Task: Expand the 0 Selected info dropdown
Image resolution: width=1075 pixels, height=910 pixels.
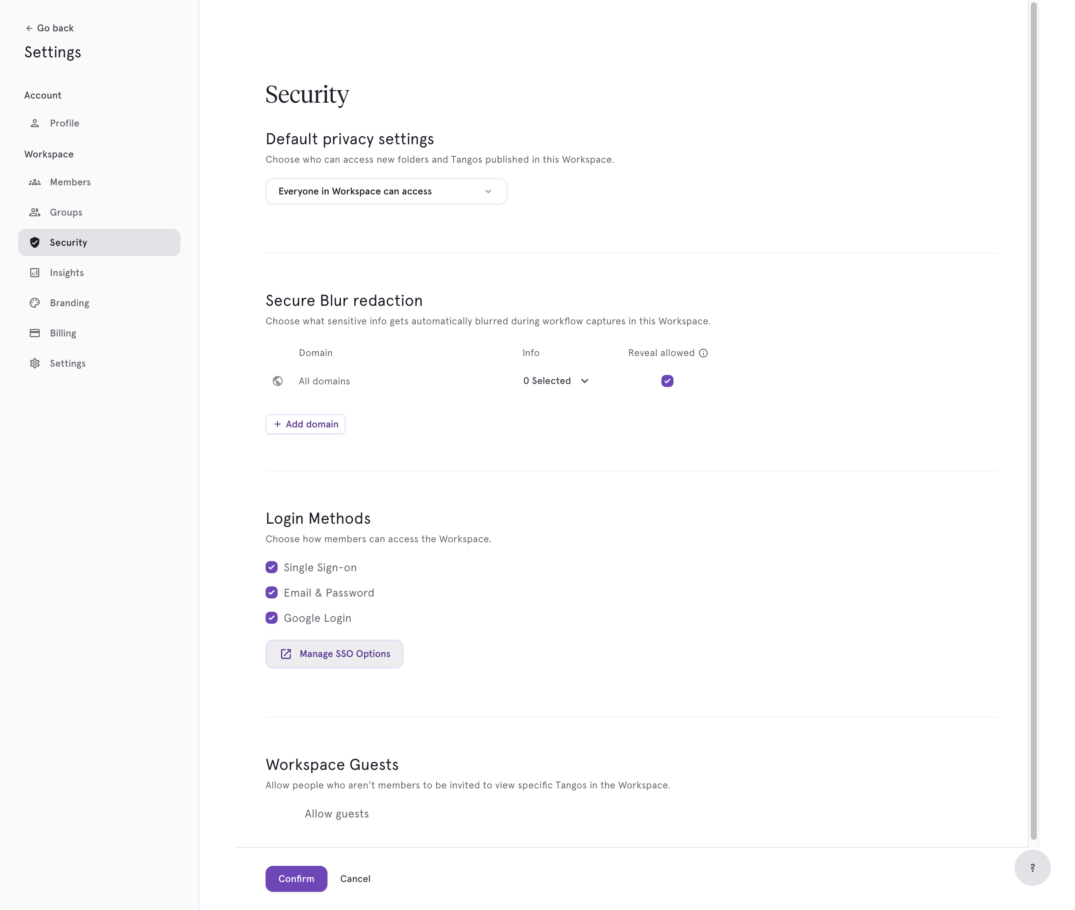Action: click(x=556, y=381)
